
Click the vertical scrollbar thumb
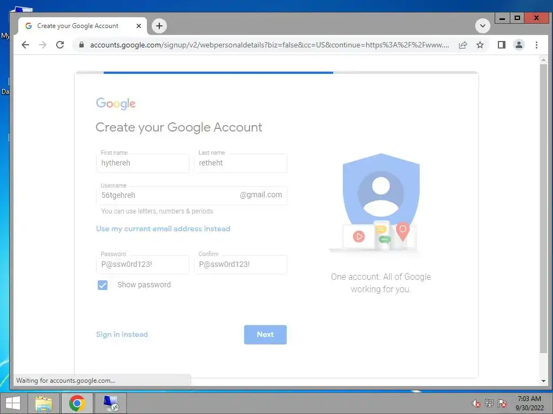(x=543, y=209)
